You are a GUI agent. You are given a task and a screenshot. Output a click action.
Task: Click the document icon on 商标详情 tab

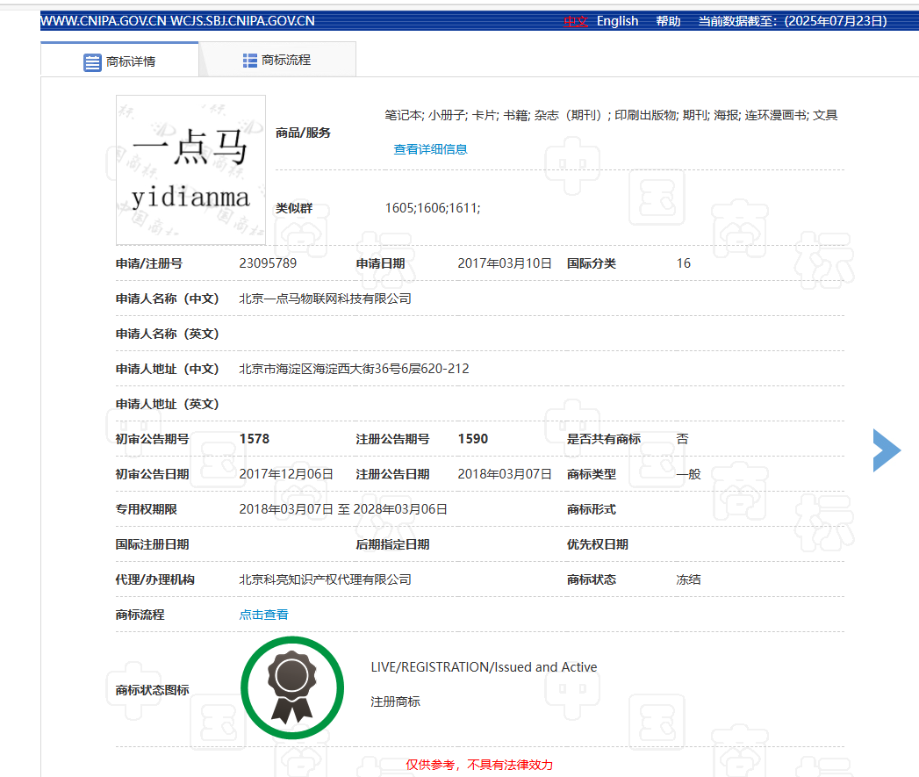92,62
